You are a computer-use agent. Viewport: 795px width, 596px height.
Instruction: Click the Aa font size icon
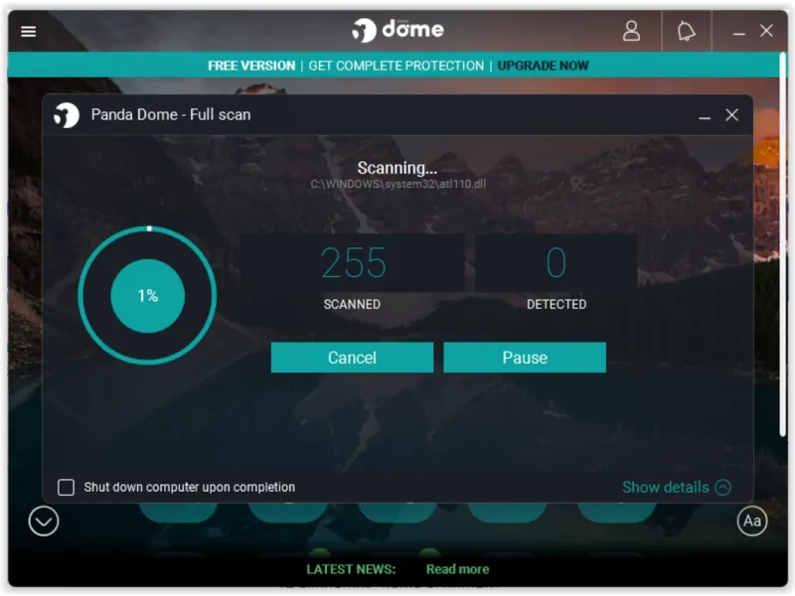752,521
